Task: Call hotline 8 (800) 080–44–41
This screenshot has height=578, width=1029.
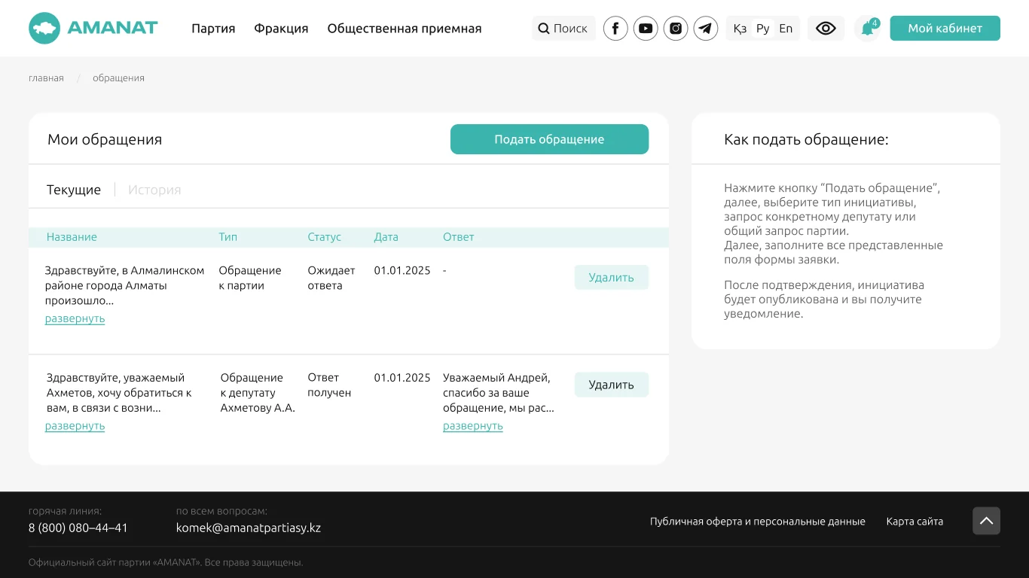Action: click(x=78, y=528)
